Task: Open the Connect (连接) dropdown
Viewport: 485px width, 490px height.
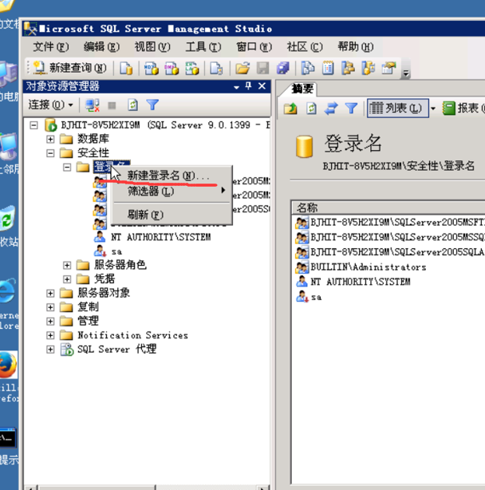Action: [x=50, y=105]
